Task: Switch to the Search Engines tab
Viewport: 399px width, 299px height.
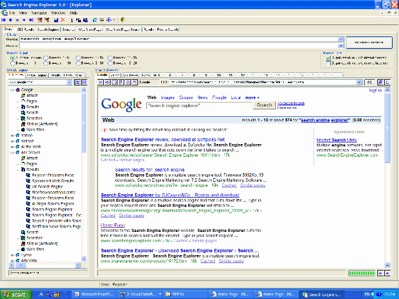Action: (x=48, y=30)
